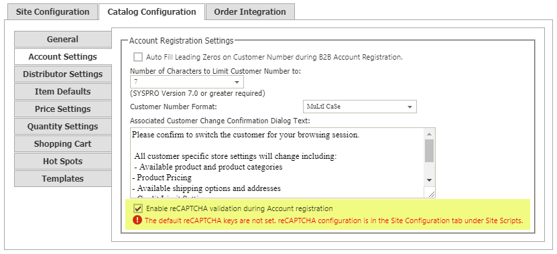
Task: Click the textarea resize grip handle
Action: pos(431,193)
